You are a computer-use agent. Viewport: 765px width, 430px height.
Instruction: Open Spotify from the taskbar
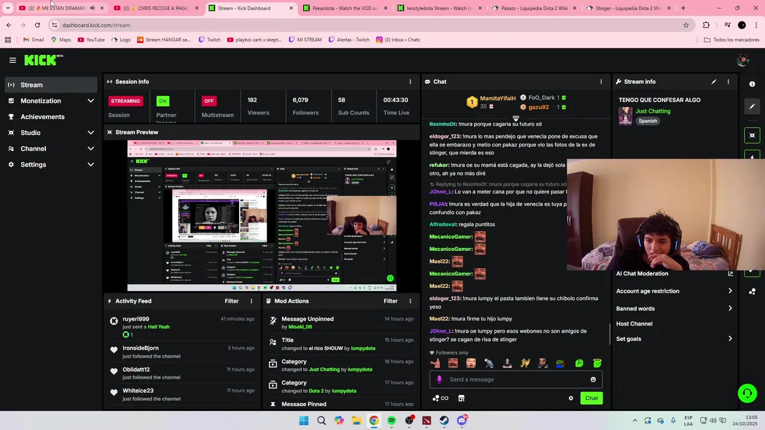pos(391,420)
